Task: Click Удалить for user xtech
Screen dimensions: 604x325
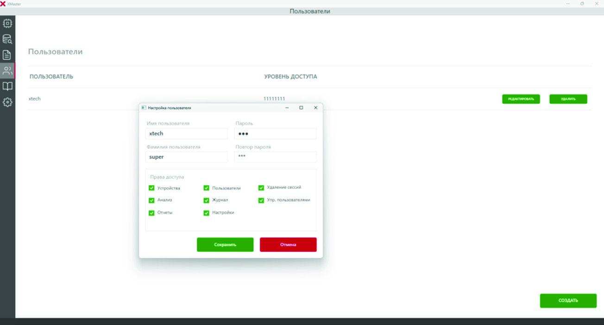Action: pyautogui.click(x=568, y=99)
